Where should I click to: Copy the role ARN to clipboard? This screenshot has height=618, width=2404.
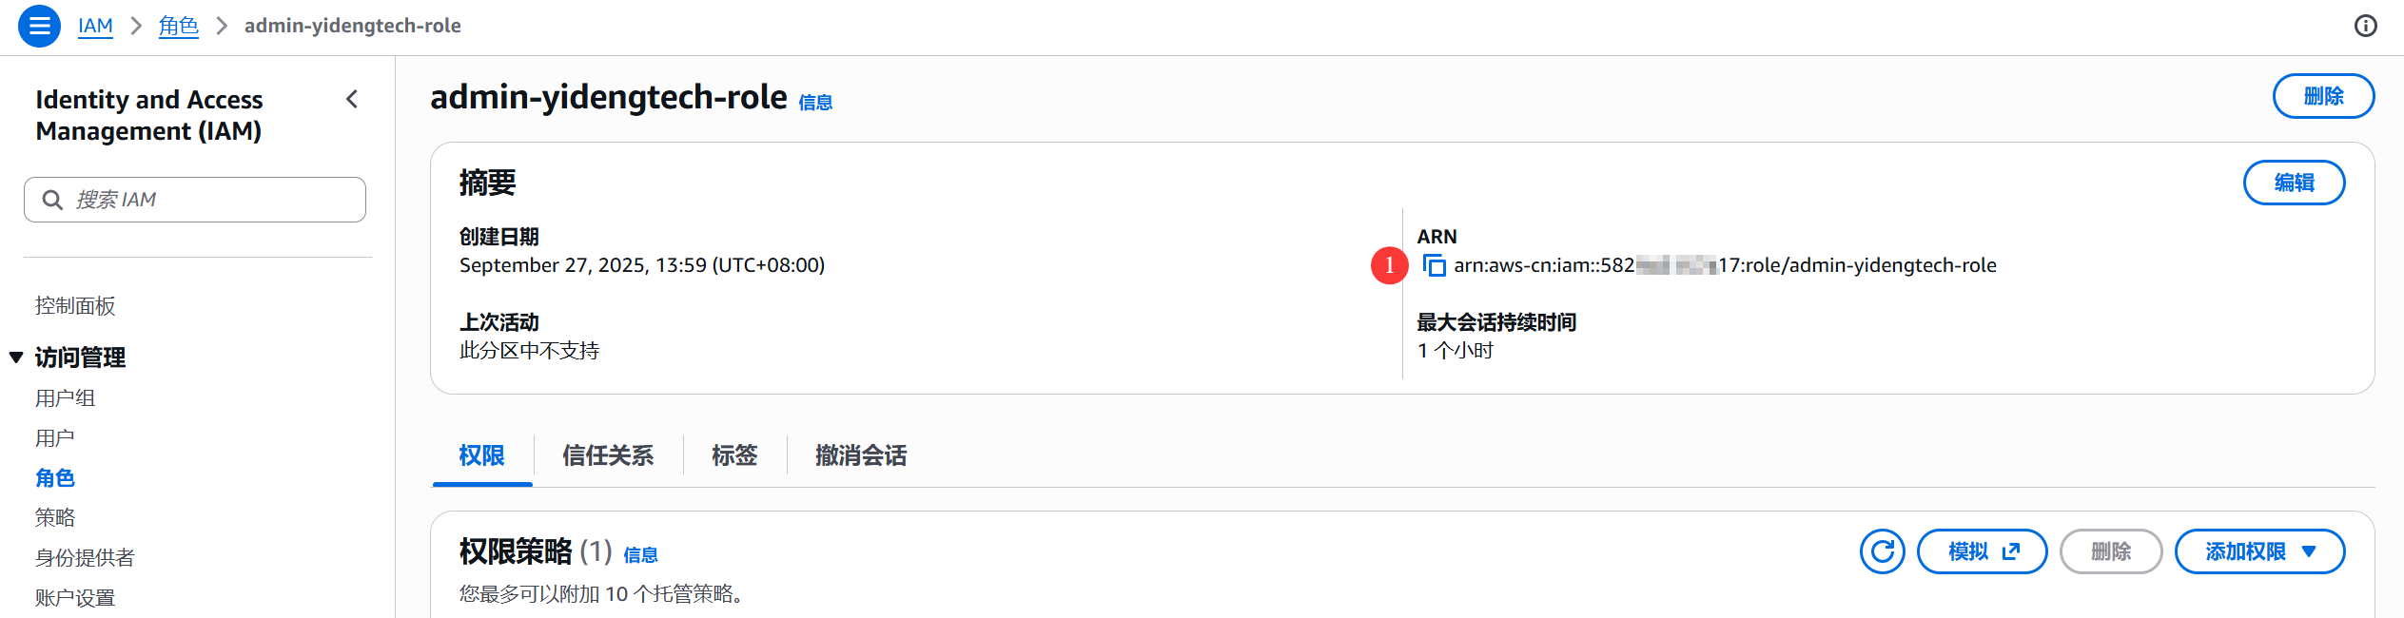(1434, 265)
